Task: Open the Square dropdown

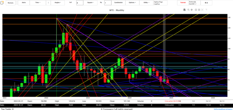Action: 90,3
